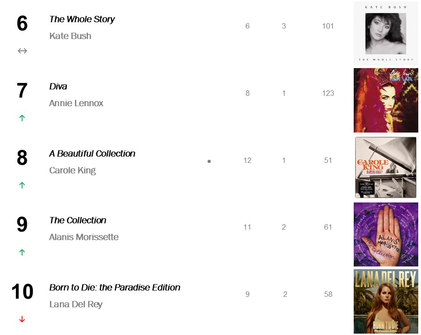Click the green up arrow under rank 7
Image resolution: width=421 pixels, height=335 pixels.
point(22,118)
